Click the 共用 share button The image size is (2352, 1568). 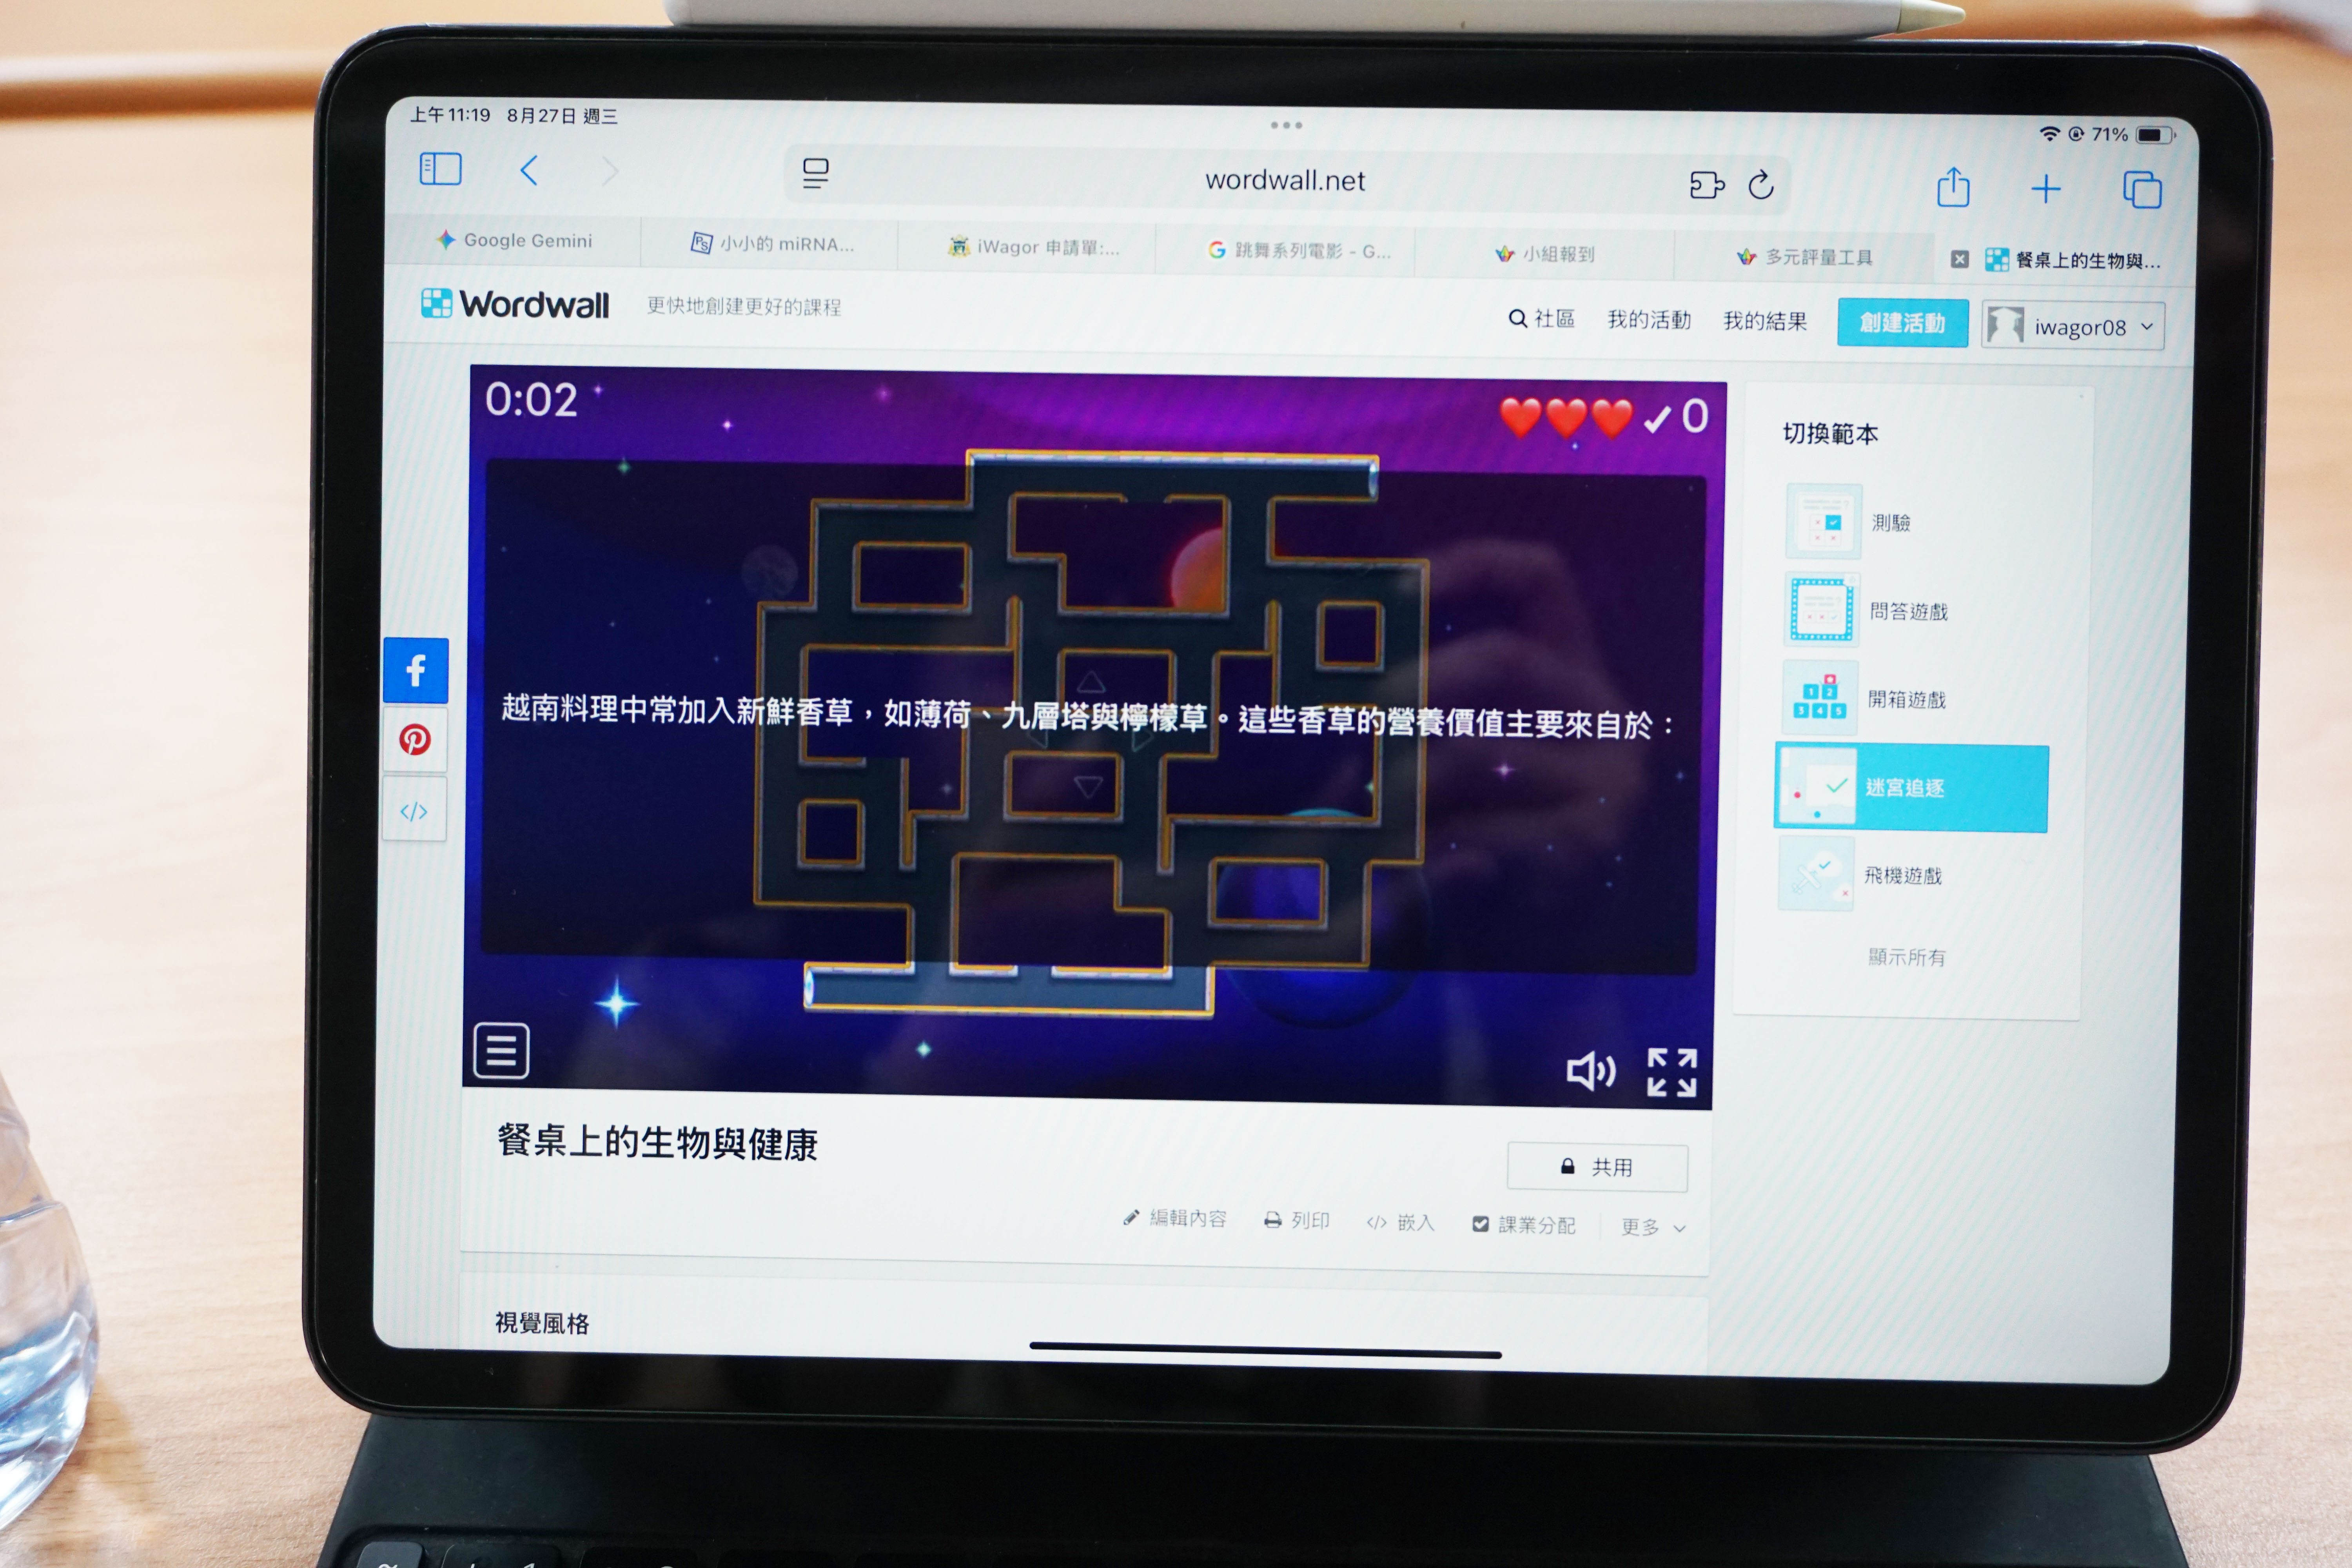click(x=1597, y=1167)
